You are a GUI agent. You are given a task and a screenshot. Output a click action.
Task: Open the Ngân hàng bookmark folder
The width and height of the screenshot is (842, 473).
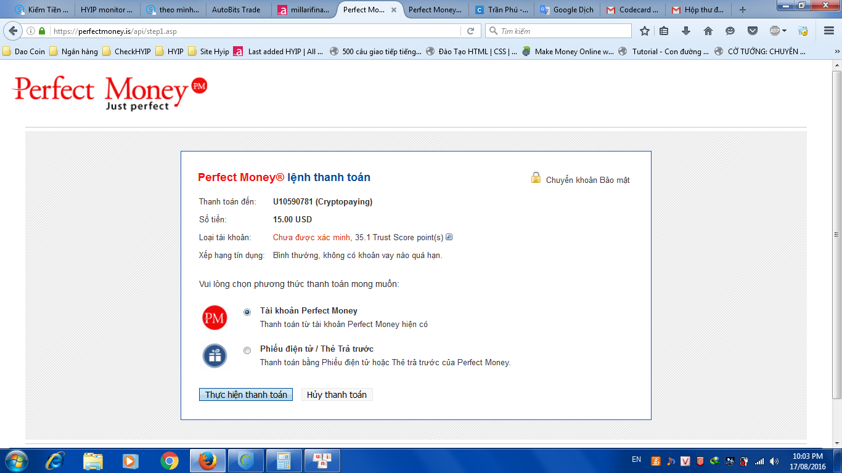click(x=73, y=52)
